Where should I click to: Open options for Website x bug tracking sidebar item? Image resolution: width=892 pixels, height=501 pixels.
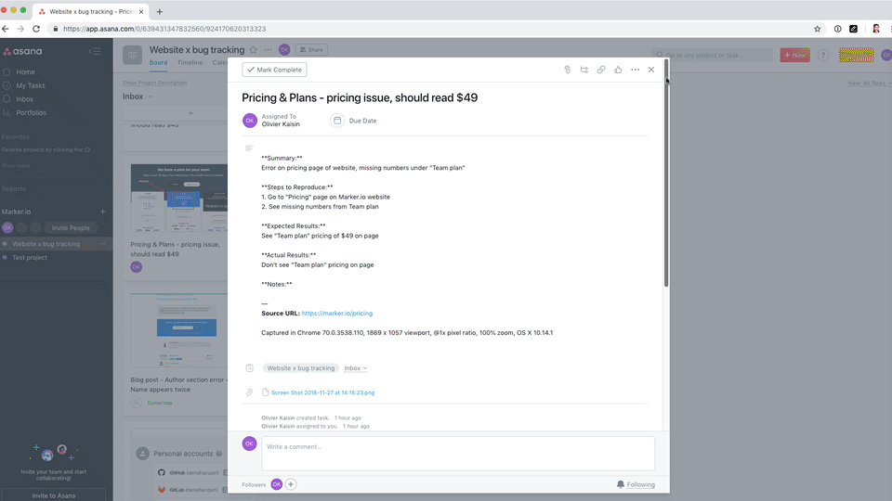[103, 244]
